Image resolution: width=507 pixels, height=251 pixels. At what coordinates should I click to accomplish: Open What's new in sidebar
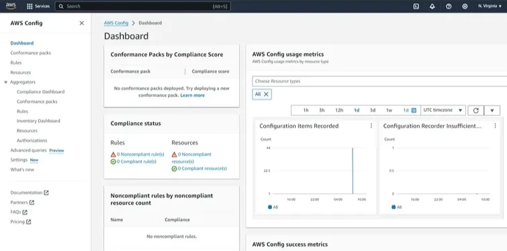pyautogui.click(x=22, y=170)
